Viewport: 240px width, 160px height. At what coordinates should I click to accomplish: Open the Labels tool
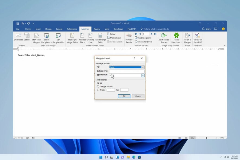click(x=27, y=37)
